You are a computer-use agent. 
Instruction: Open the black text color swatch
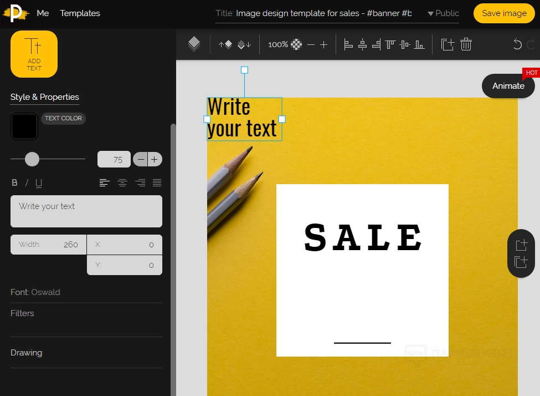coord(24,127)
